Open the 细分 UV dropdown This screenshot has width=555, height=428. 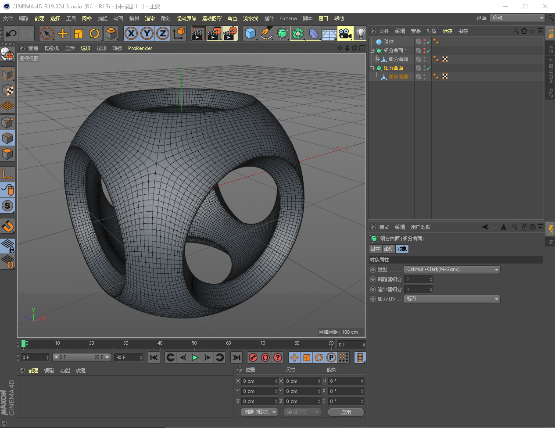(x=452, y=299)
